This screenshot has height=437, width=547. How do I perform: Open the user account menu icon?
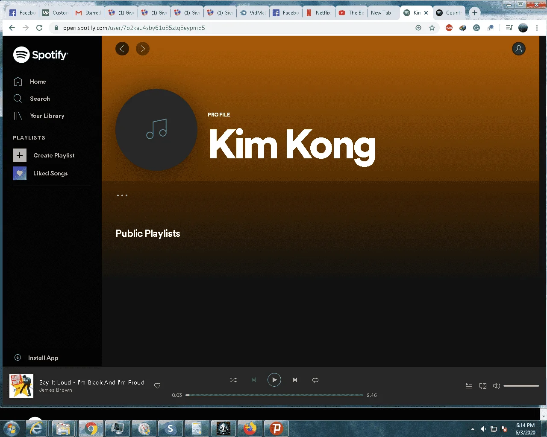pos(519,49)
